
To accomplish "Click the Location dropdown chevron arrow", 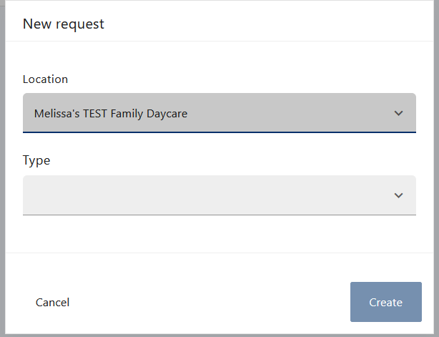I will [398, 113].
